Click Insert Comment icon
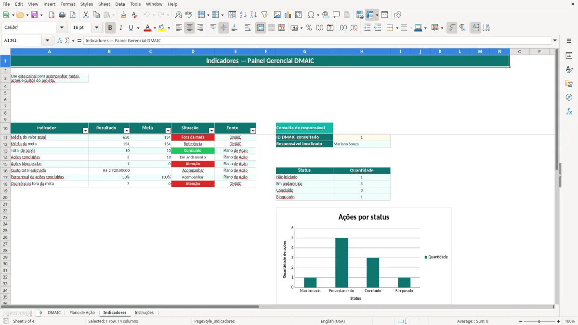The height and width of the screenshot is (325, 578). (336, 15)
